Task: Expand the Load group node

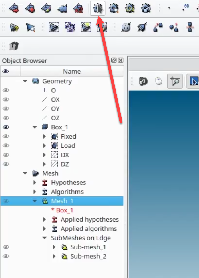Action: tap(44, 146)
